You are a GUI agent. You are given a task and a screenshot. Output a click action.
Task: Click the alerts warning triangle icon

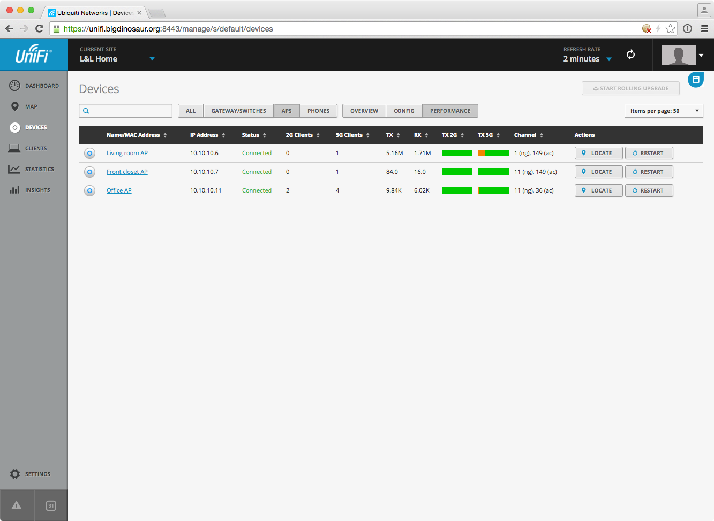17,505
